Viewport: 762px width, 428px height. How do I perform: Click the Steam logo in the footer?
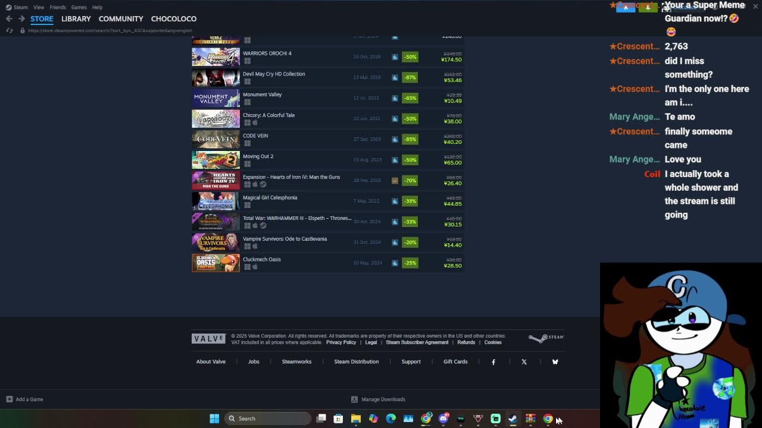click(546, 338)
